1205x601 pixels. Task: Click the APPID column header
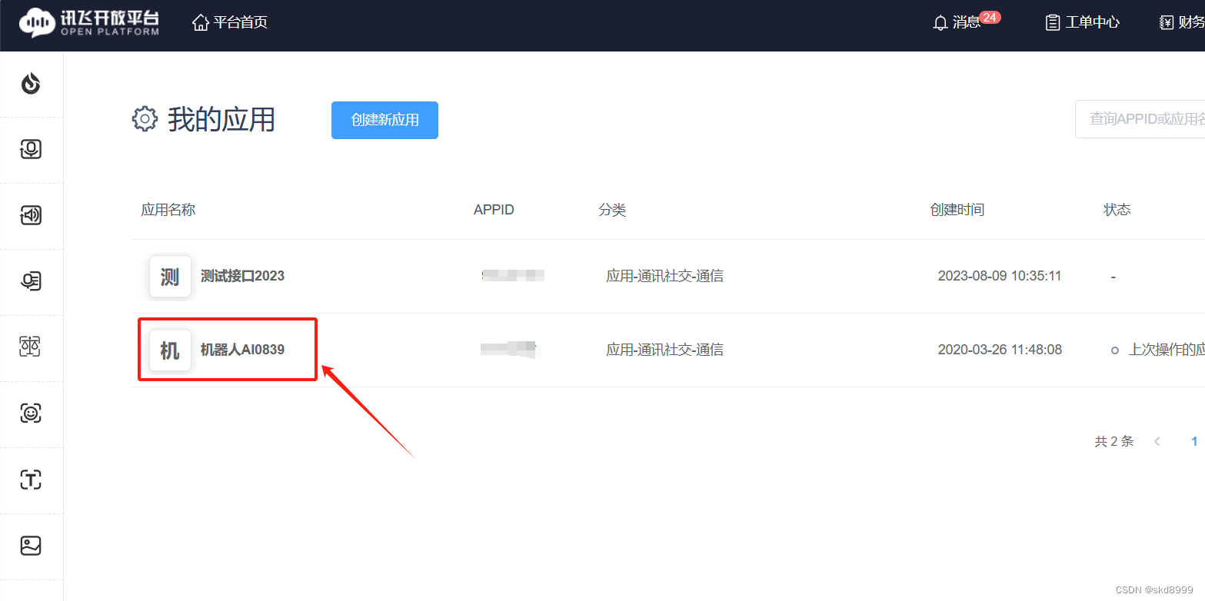click(494, 210)
